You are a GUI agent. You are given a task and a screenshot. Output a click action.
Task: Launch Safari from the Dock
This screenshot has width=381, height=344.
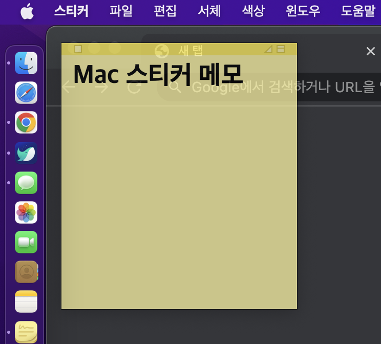[x=26, y=93]
